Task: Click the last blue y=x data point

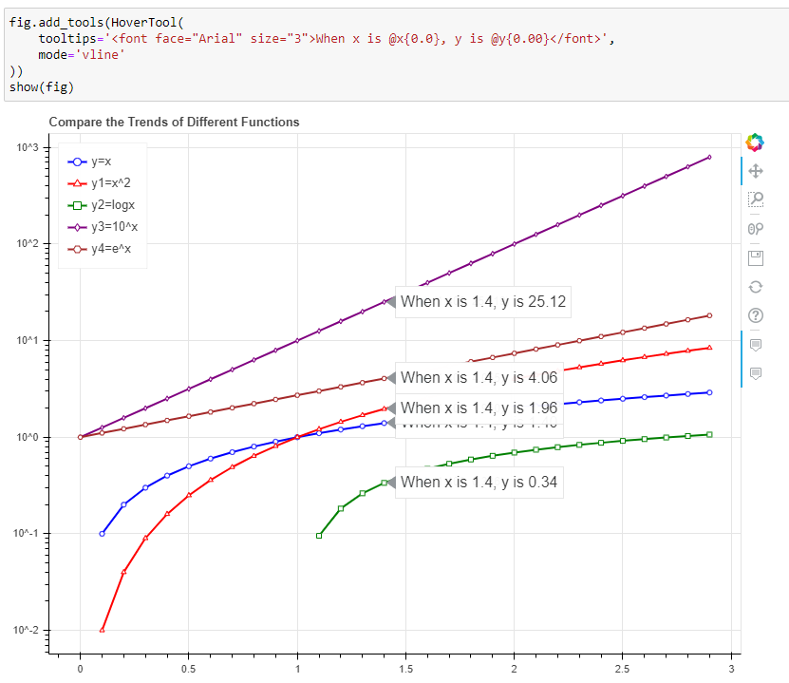Action: pos(709,392)
